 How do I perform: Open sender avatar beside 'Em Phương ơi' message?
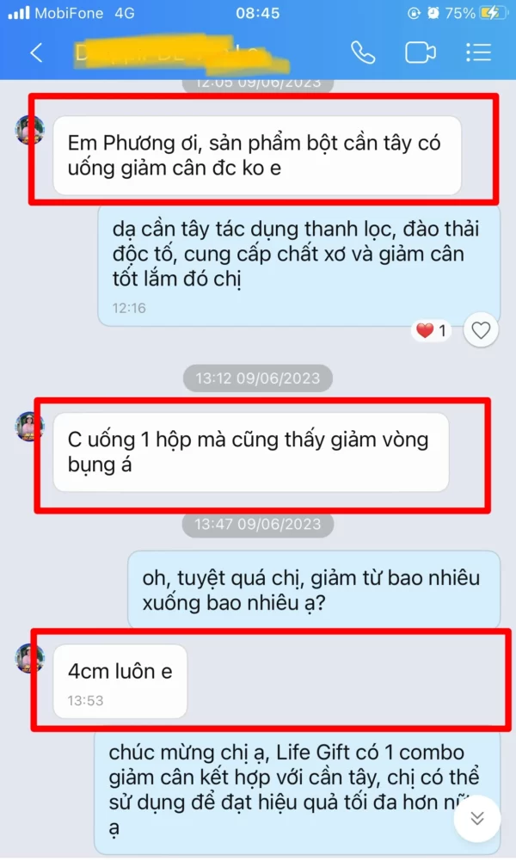[x=30, y=131]
